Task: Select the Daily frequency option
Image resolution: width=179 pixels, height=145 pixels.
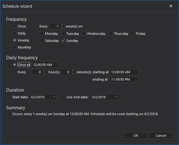Action: [14, 33]
